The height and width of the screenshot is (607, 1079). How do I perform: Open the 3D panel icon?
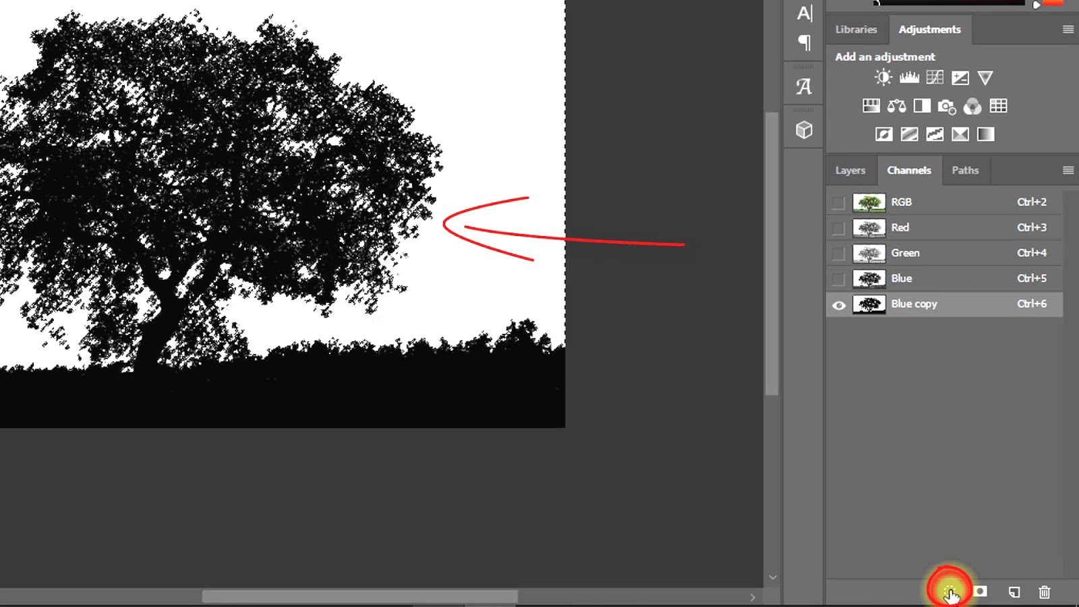[803, 128]
